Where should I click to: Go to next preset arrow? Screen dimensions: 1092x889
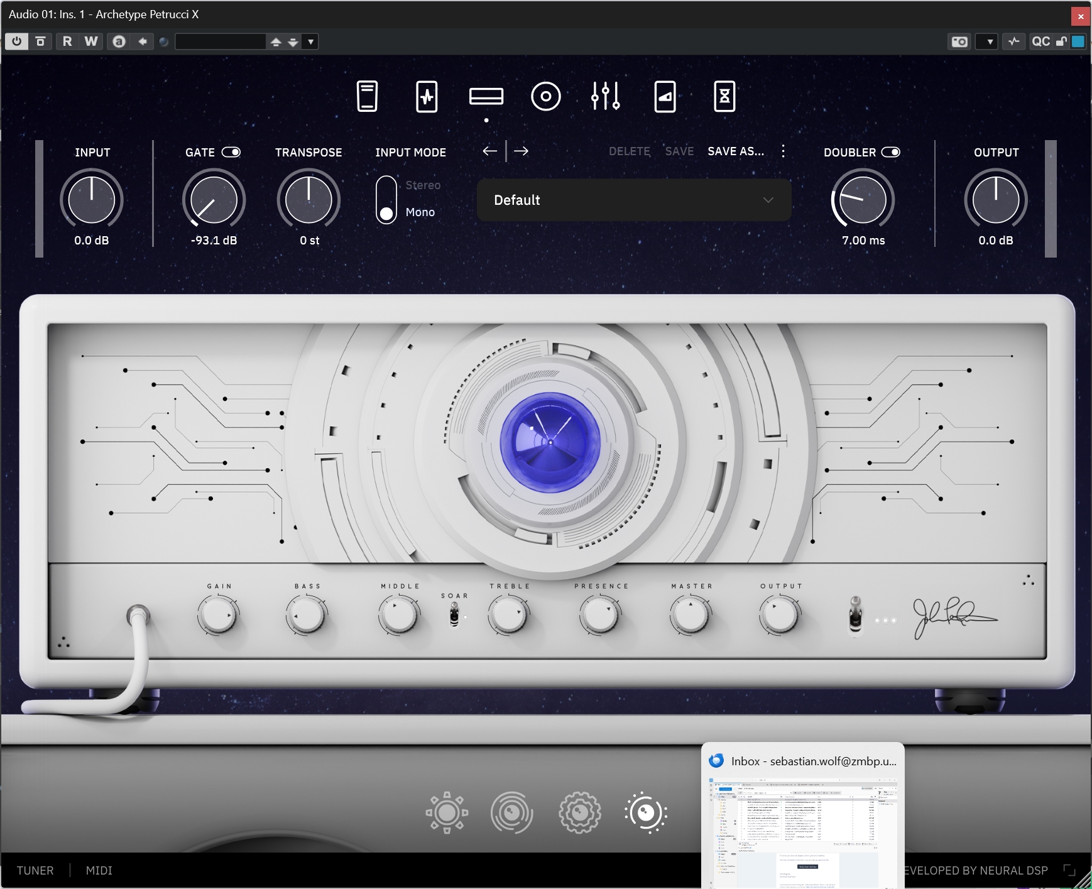pyautogui.click(x=521, y=151)
